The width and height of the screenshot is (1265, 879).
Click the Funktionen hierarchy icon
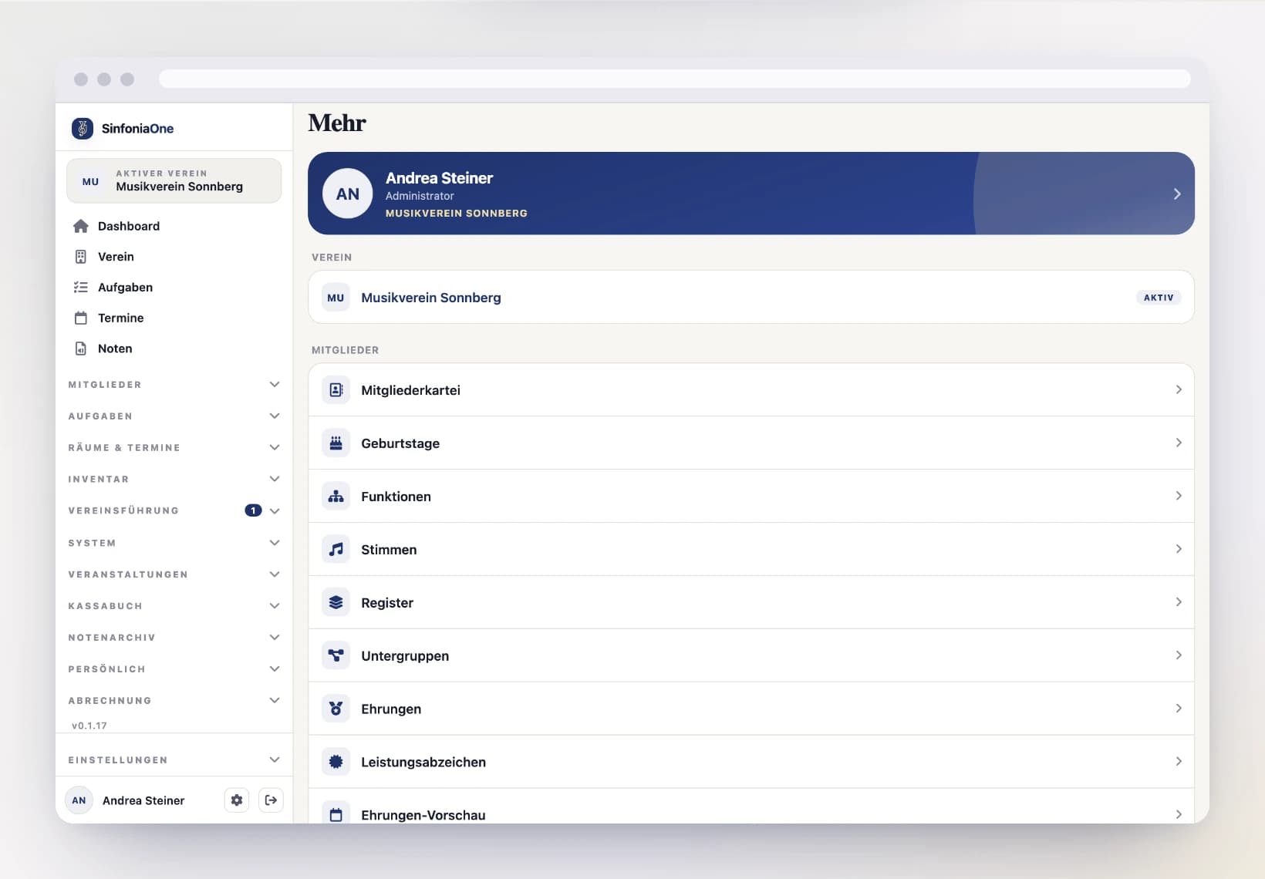point(336,497)
